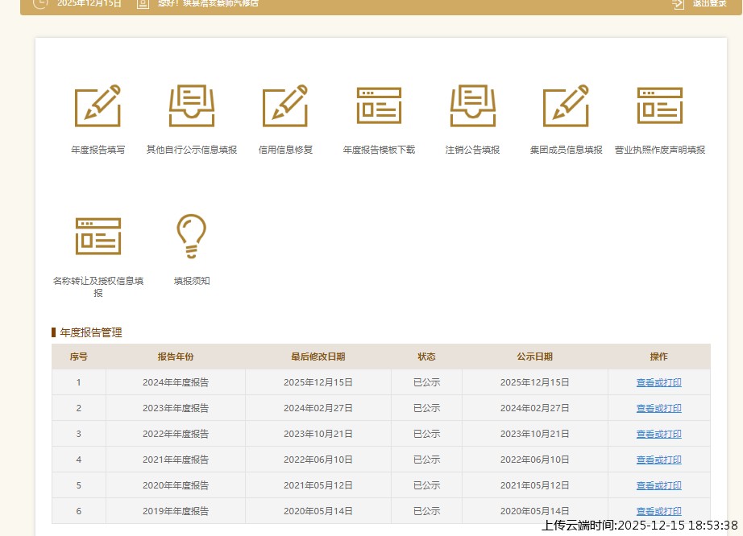Viewport: 743px width, 536px height.
Task: Click the 退出登录 logout icon
Action: coord(678,4)
